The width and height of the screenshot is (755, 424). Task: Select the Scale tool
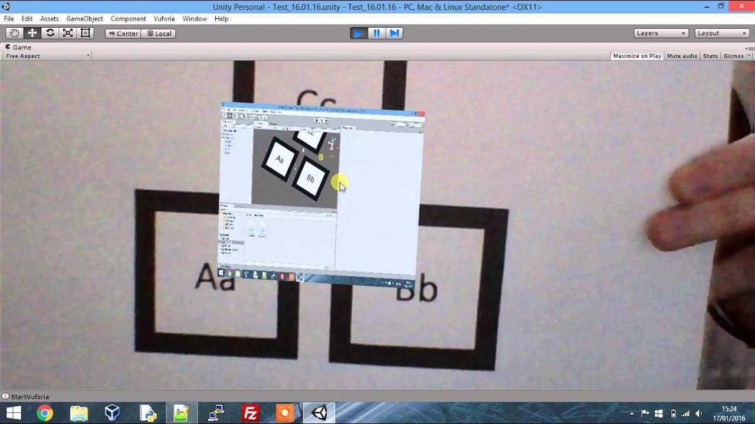(x=68, y=34)
